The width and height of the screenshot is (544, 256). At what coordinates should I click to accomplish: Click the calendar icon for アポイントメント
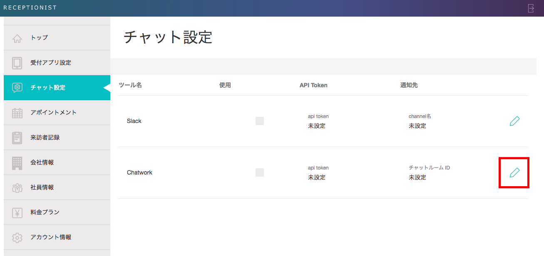click(x=17, y=113)
